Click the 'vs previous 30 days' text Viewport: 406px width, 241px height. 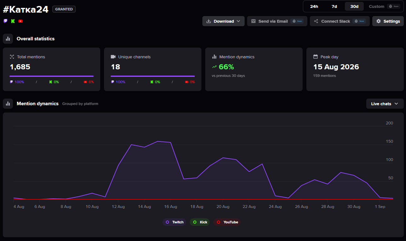pos(229,76)
